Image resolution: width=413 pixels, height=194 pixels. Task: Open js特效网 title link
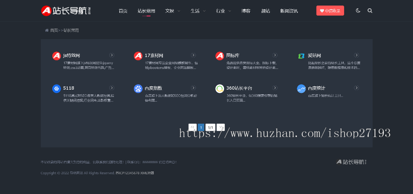point(72,56)
